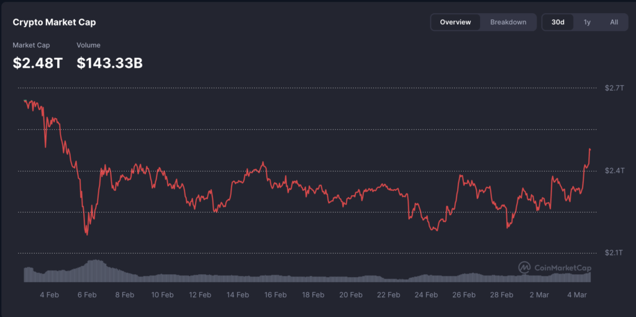Click the chart line's lowest dip near 6 Feb
This screenshot has width=636, height=317.
click(87, 234)
